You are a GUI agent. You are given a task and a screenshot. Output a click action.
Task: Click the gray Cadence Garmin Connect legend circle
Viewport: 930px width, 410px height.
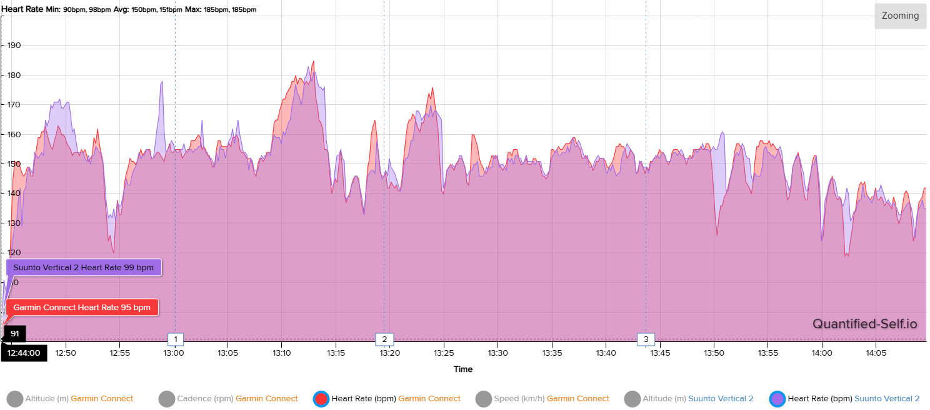pyautogui.click(x=167, y=399)
